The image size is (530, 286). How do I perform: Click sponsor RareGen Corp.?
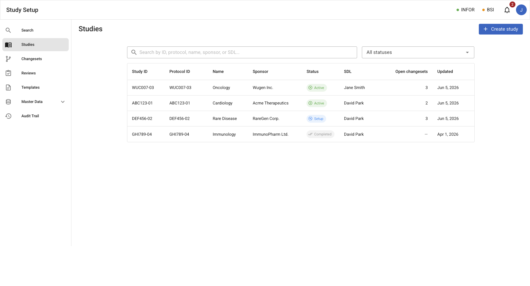coord(266,119)
